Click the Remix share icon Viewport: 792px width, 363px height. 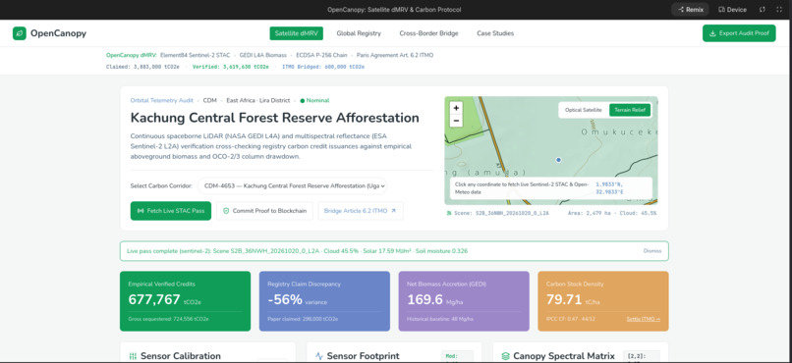point(681,10)
